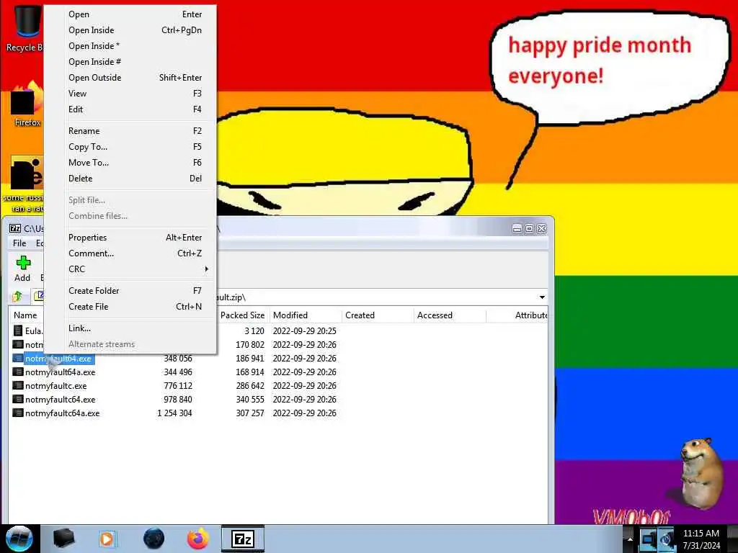Sort by the Modified column header
This screenshot has height=553, width=738.
pos(306,315)
